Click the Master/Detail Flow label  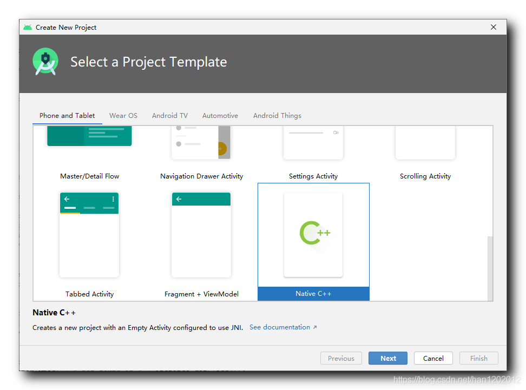(89, 176)
